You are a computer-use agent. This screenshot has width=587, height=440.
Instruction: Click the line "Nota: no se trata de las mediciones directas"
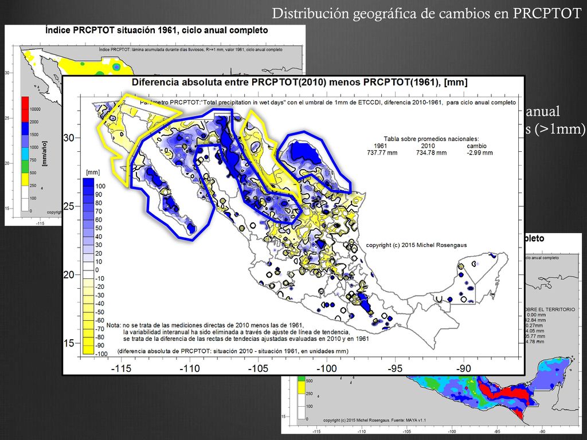point(205,325)
